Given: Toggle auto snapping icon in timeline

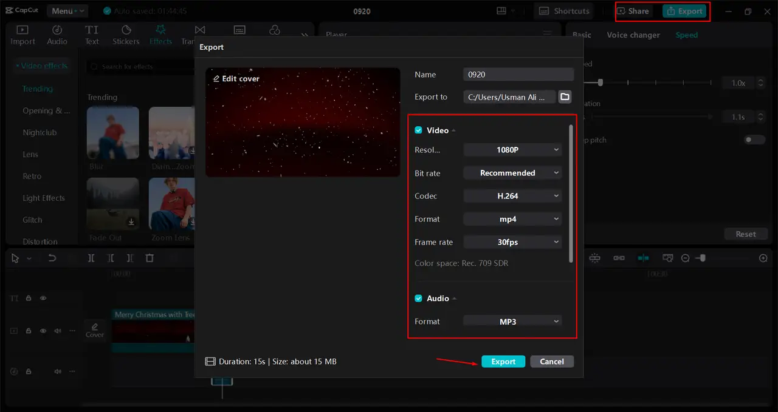Looking at the screenshot, I should pos(643,258).
